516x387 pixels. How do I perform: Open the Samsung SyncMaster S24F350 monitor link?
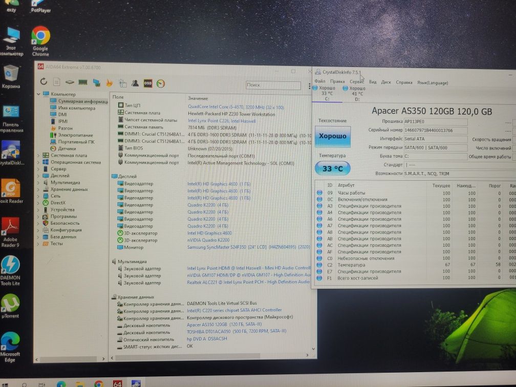coord(248,247)
